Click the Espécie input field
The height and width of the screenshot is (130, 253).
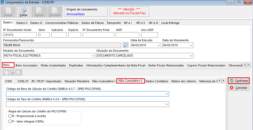[75, 35]
